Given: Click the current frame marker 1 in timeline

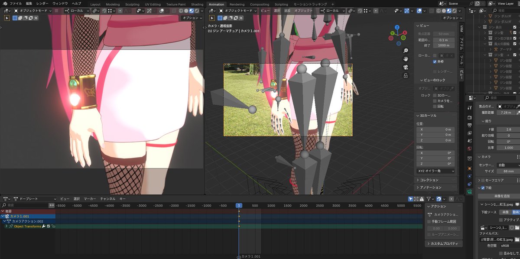Looking at the screenshot, I should (238, 205).
